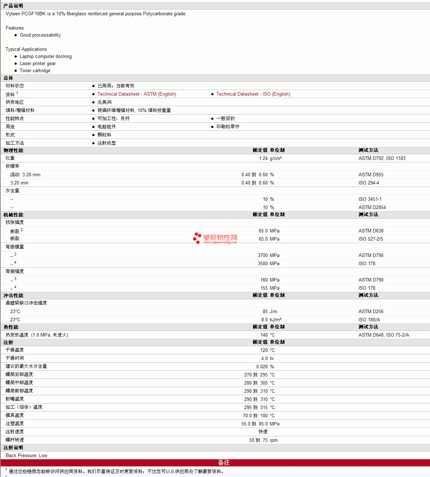The image size is (430, 477).
Task: Click the 3500 MPa flexural modulus value
Action: coord(268,264)
